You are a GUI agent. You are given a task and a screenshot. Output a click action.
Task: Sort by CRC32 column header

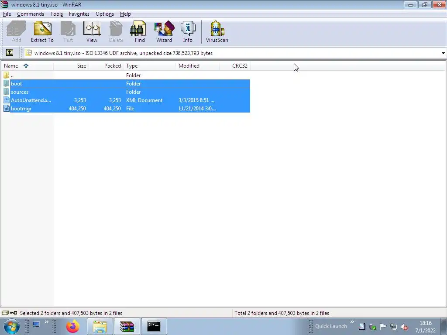coord(235,66)
